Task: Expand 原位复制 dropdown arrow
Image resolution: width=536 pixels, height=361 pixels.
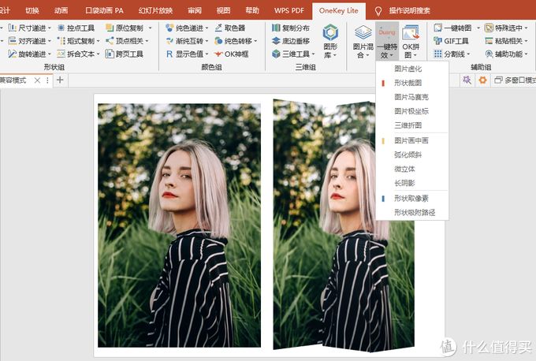Action: [x=150, y=28]
